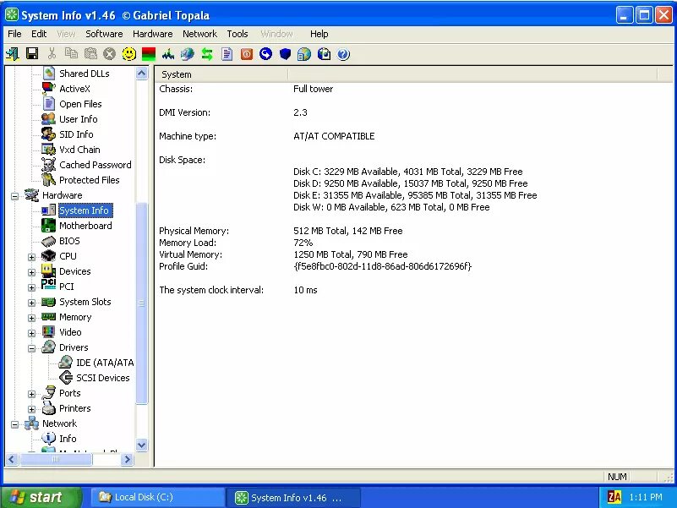This screenshot has width=677, height=508.
Task: Click the tree horizontal scroll right arrow
Action: coord(127,459)
